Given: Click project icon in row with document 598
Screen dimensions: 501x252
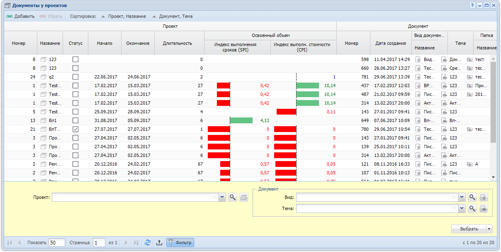Looking at the screenshot, I should (44, 59).
